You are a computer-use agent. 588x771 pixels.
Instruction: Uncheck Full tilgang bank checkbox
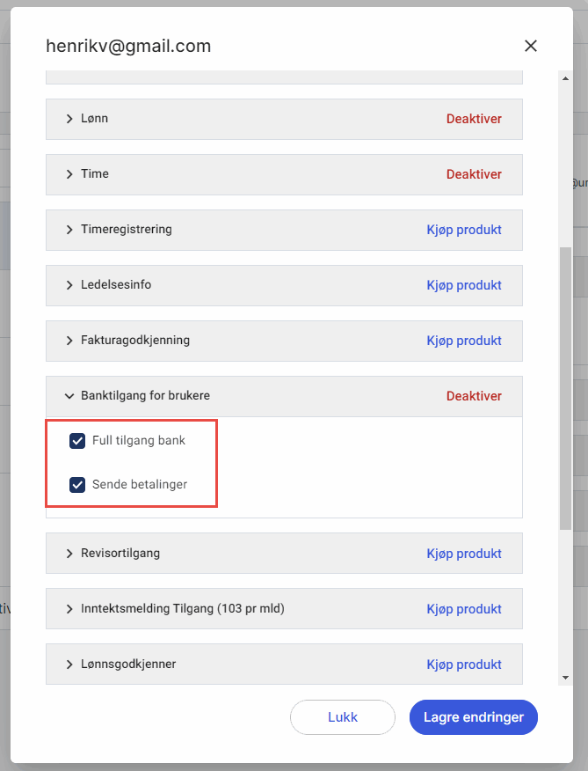click(77, 441)
